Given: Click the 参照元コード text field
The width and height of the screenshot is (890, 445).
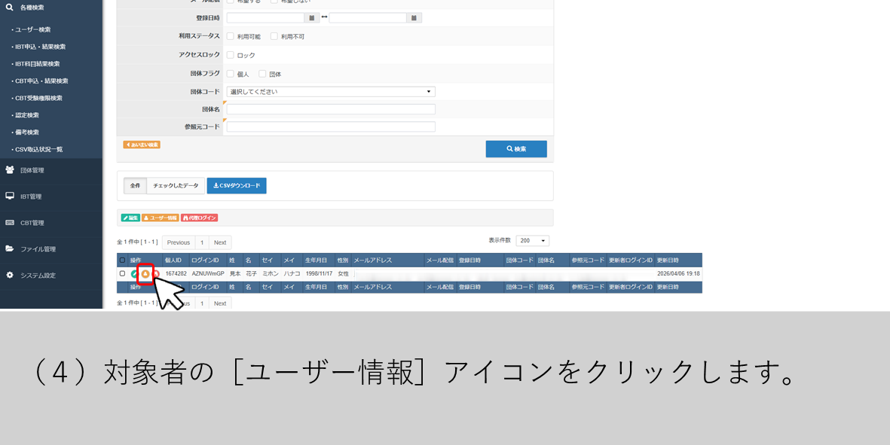Looking at the screenshot, I should 331,126.
